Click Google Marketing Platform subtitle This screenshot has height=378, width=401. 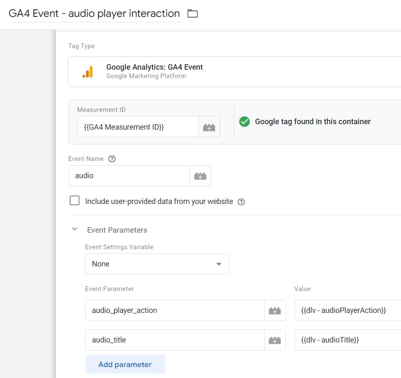(x=146, y=76)
